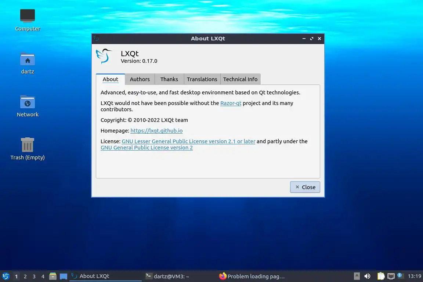The width and height of the screenshot is (423, 282).
Task: Launch the file manager from the quick launch
Action: coord(53,276)
